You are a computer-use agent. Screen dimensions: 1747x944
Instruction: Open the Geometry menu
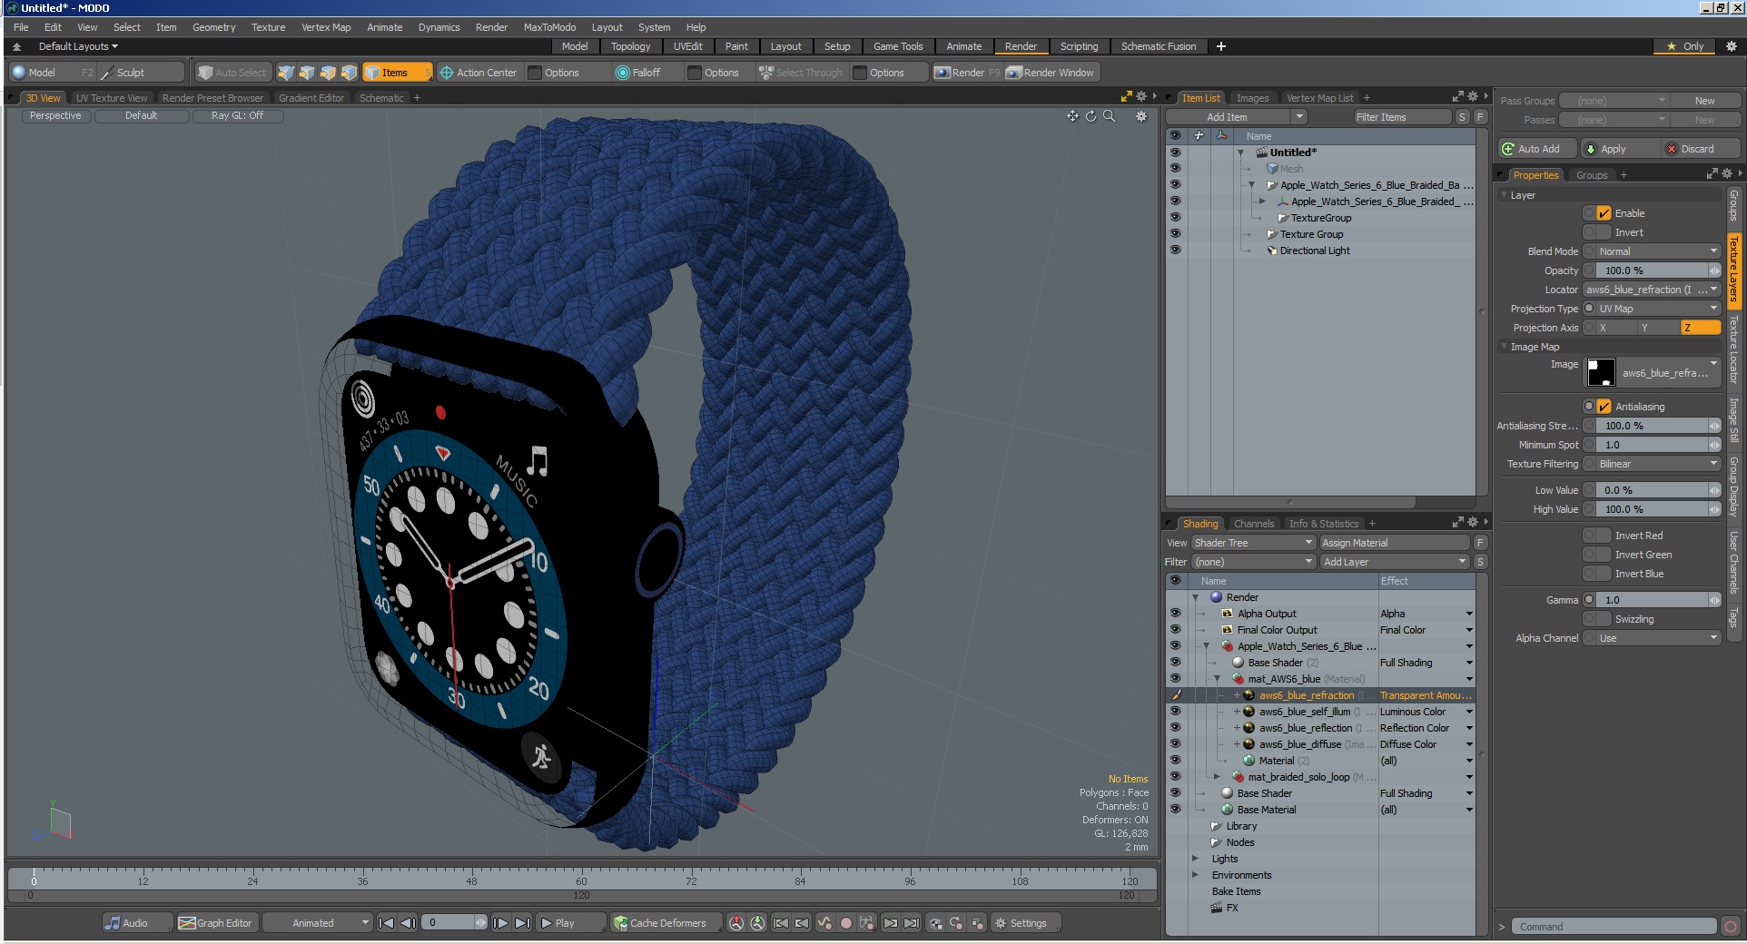213,27
